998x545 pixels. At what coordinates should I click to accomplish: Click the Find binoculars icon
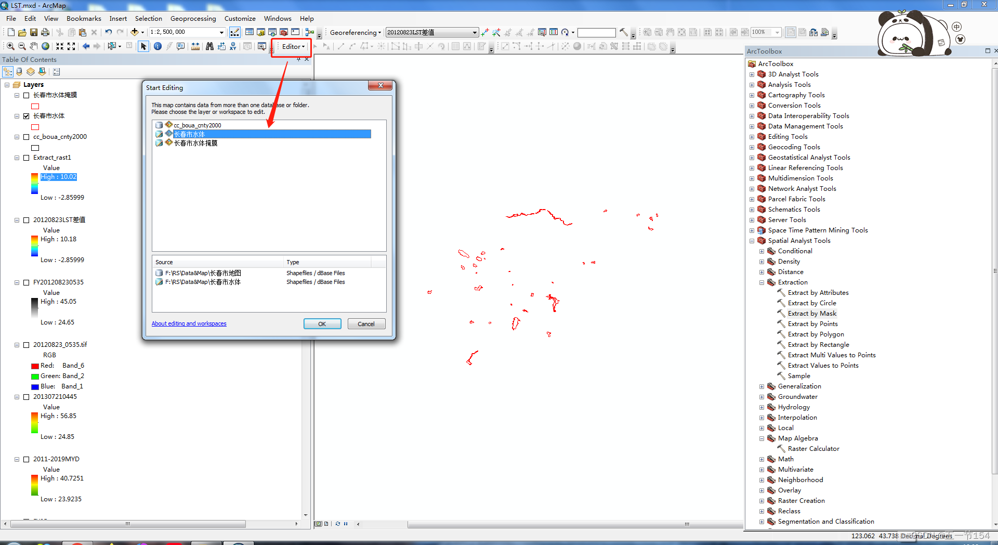coord(209,46)
